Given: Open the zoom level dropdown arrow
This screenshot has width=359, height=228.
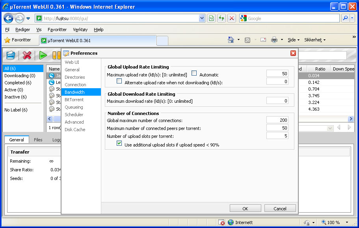Looking at the screenshot, I should tap(347, 222).
